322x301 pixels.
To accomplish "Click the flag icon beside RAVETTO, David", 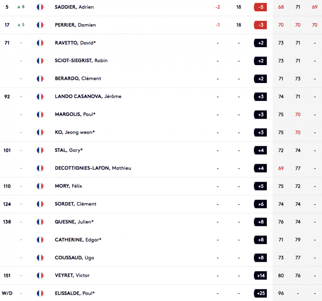I will (40, 43).
